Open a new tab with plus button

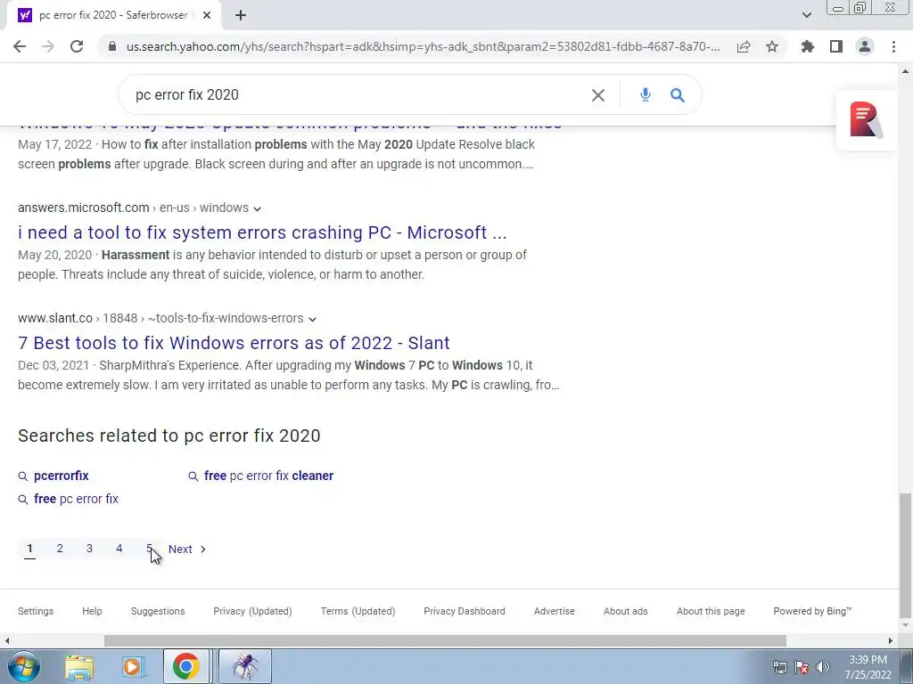241,15
